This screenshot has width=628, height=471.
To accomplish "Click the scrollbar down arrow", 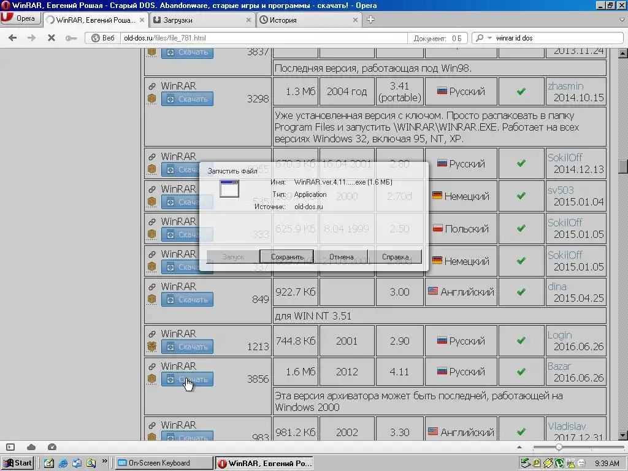I will (x=623, y=435).
